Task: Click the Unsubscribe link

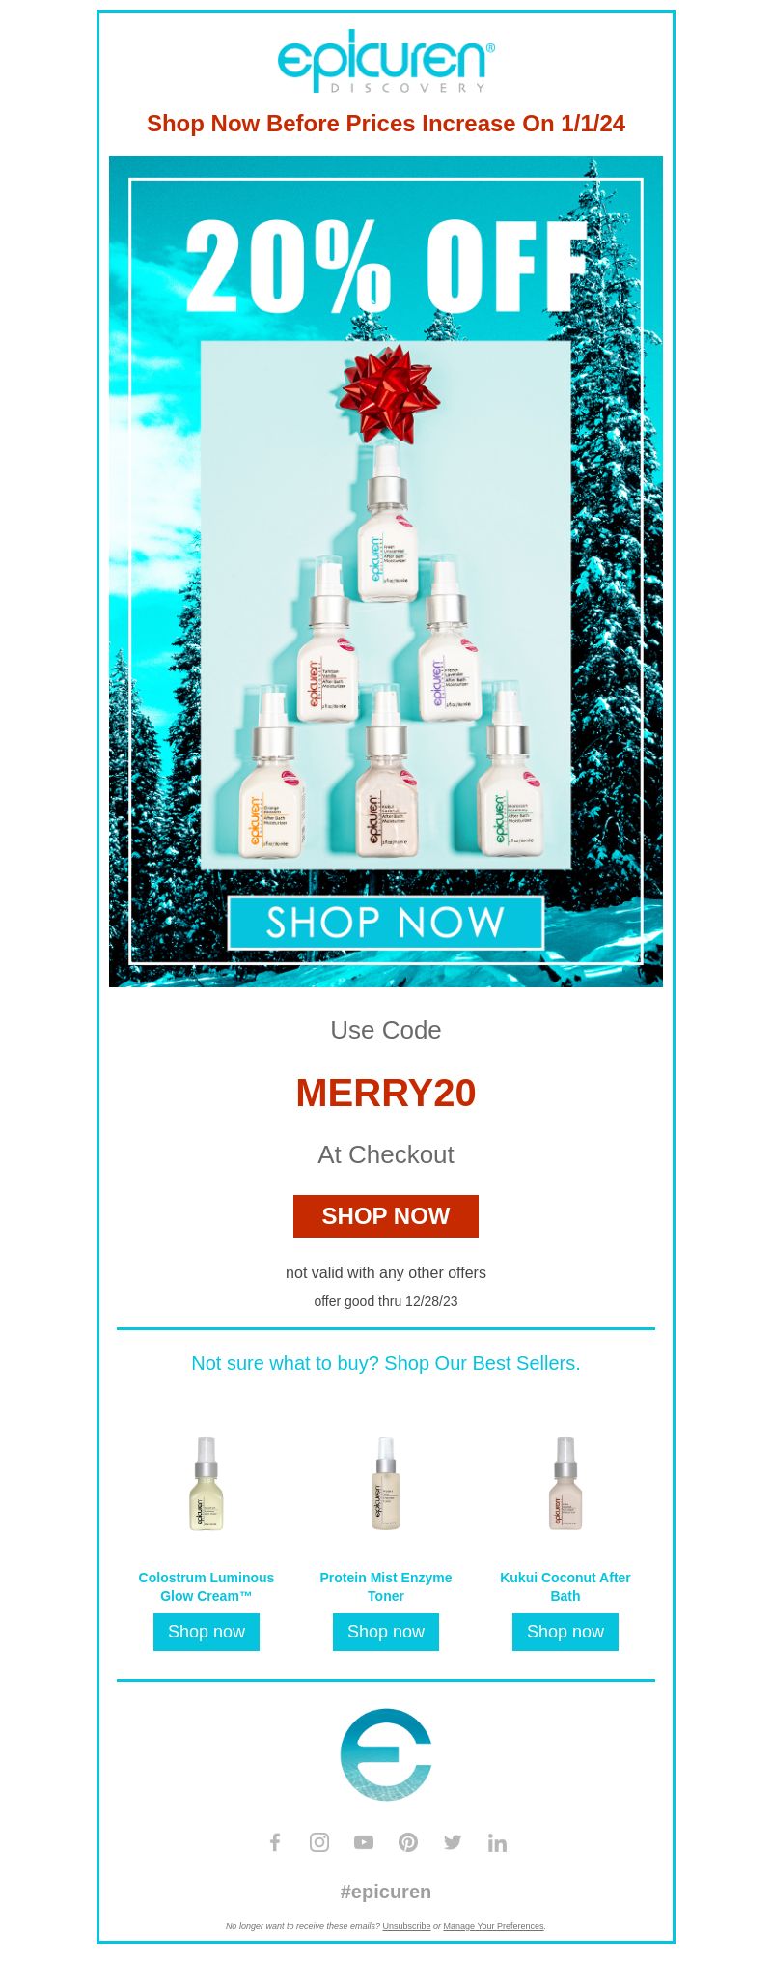Action: tap(406, 1926)
